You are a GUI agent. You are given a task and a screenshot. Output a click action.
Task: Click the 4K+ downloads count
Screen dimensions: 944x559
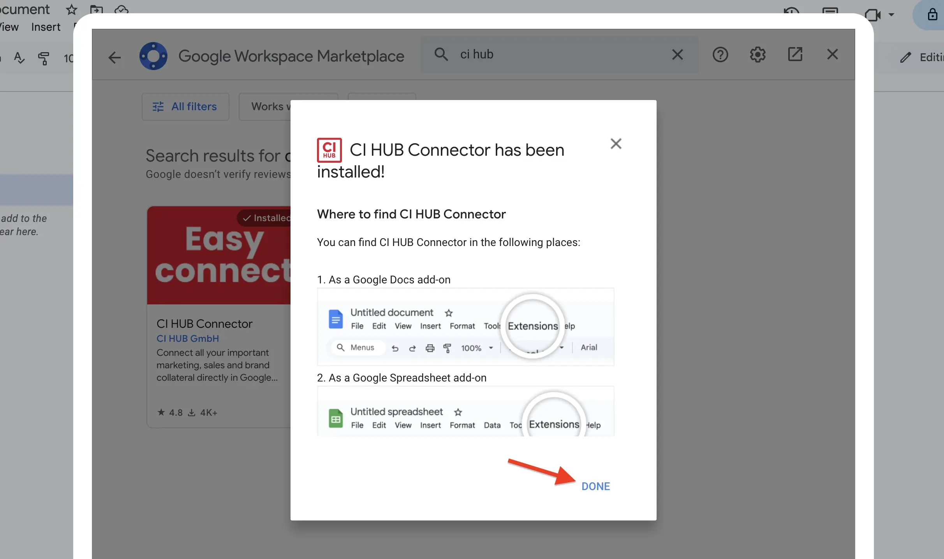coord(203,412)
